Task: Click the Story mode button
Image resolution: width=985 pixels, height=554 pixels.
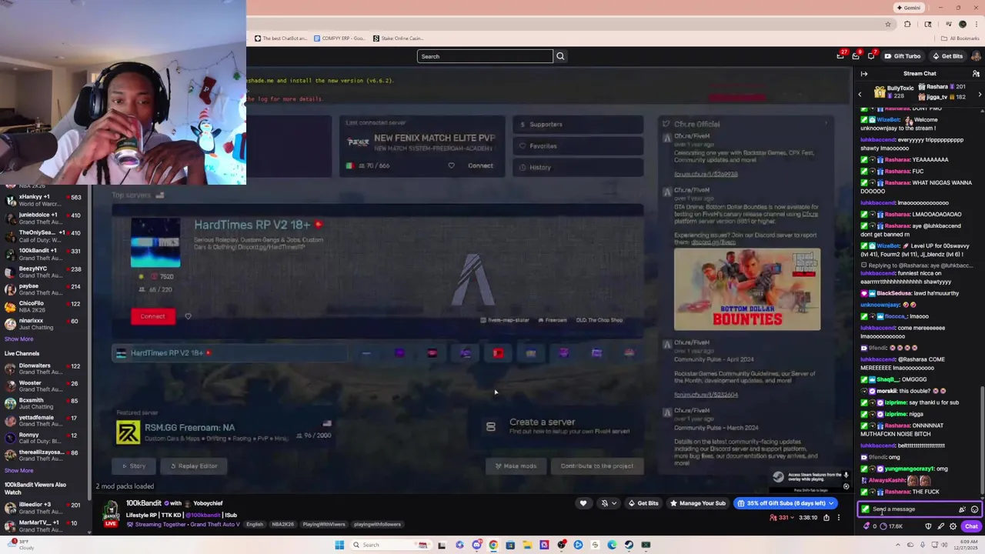Action: 134,466
